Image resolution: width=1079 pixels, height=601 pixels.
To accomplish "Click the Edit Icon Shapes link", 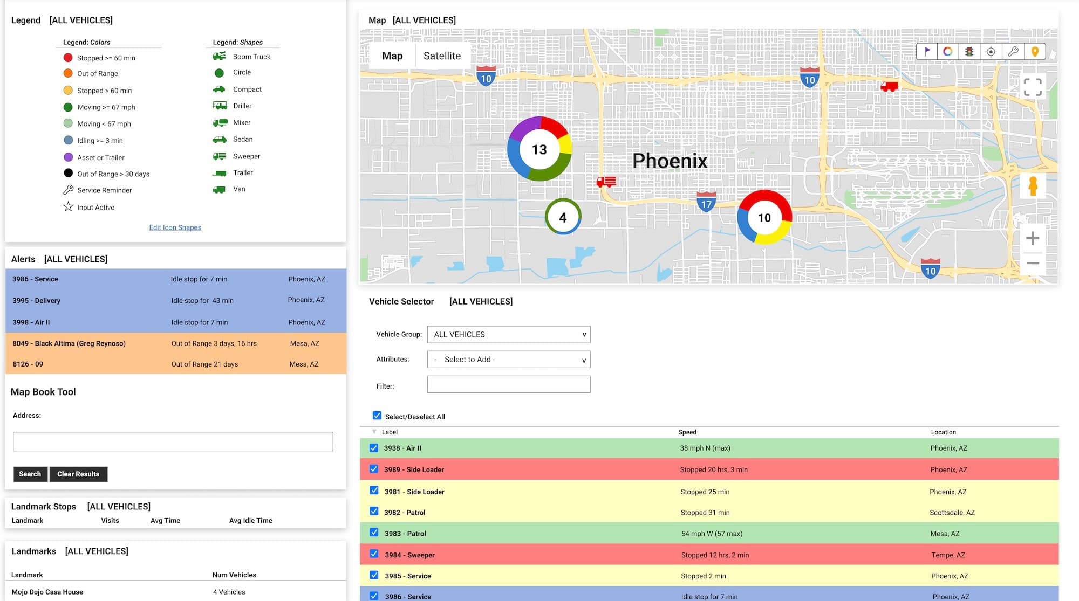I will tap(175, 227).
